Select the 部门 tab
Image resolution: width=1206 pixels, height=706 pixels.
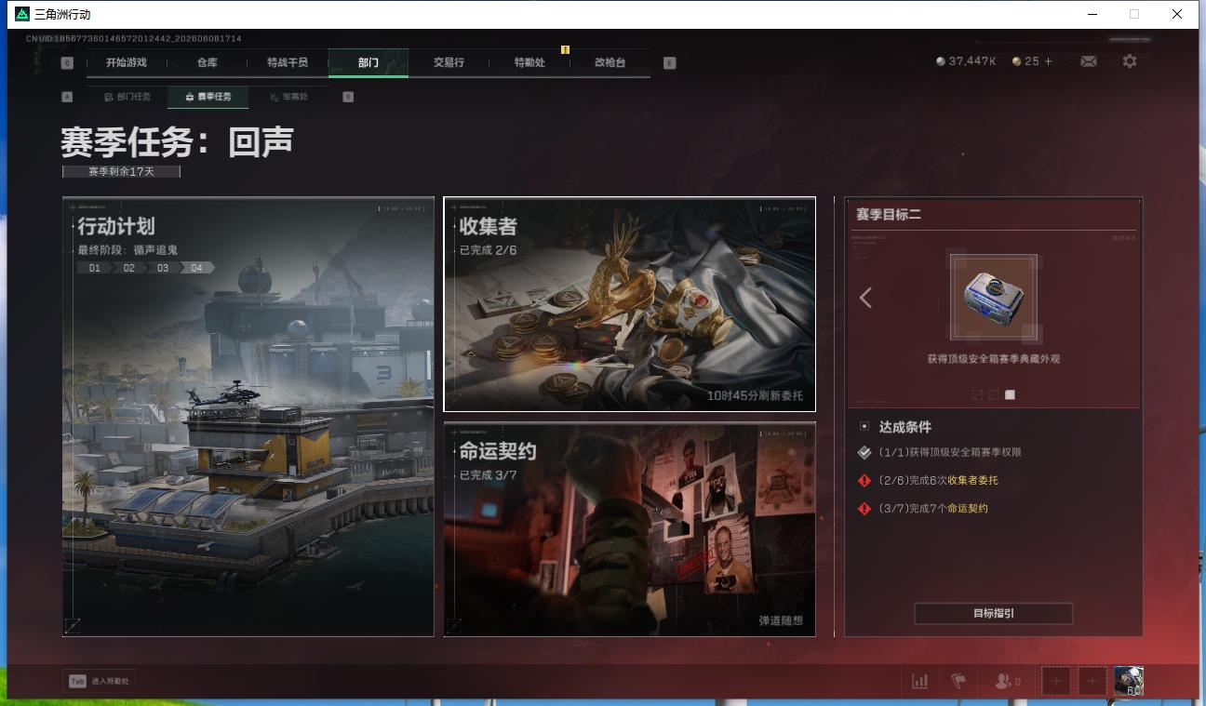coord(368,62)
